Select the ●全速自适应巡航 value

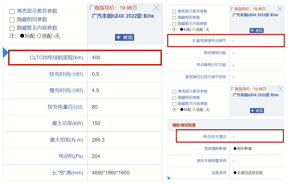coord(248,173)
